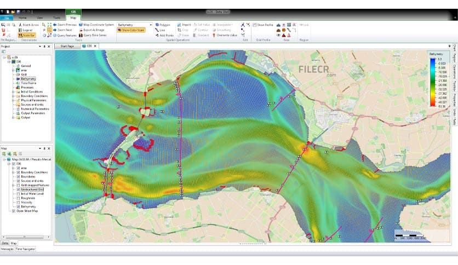
Task: Activate the Polygon drawing tool
Action: pyautogui.click(x=163, y=25)
